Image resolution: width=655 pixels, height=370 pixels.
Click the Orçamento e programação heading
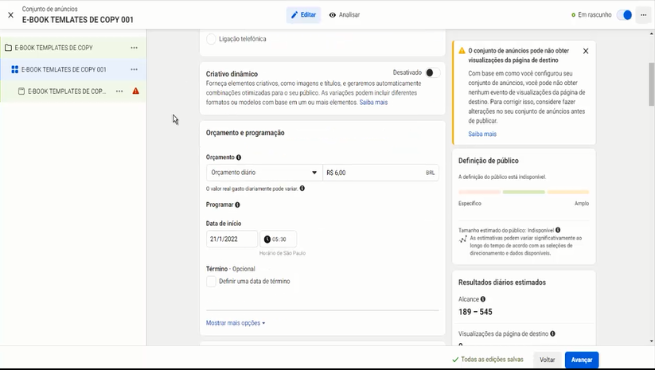click(245, 133)
